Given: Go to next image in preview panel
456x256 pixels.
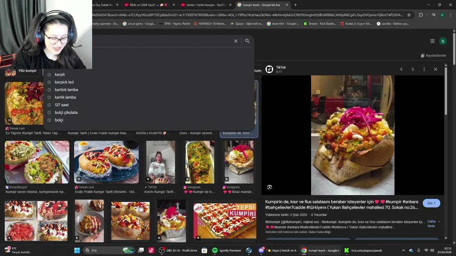Looking at the screenshot, I should pos(413,69).
